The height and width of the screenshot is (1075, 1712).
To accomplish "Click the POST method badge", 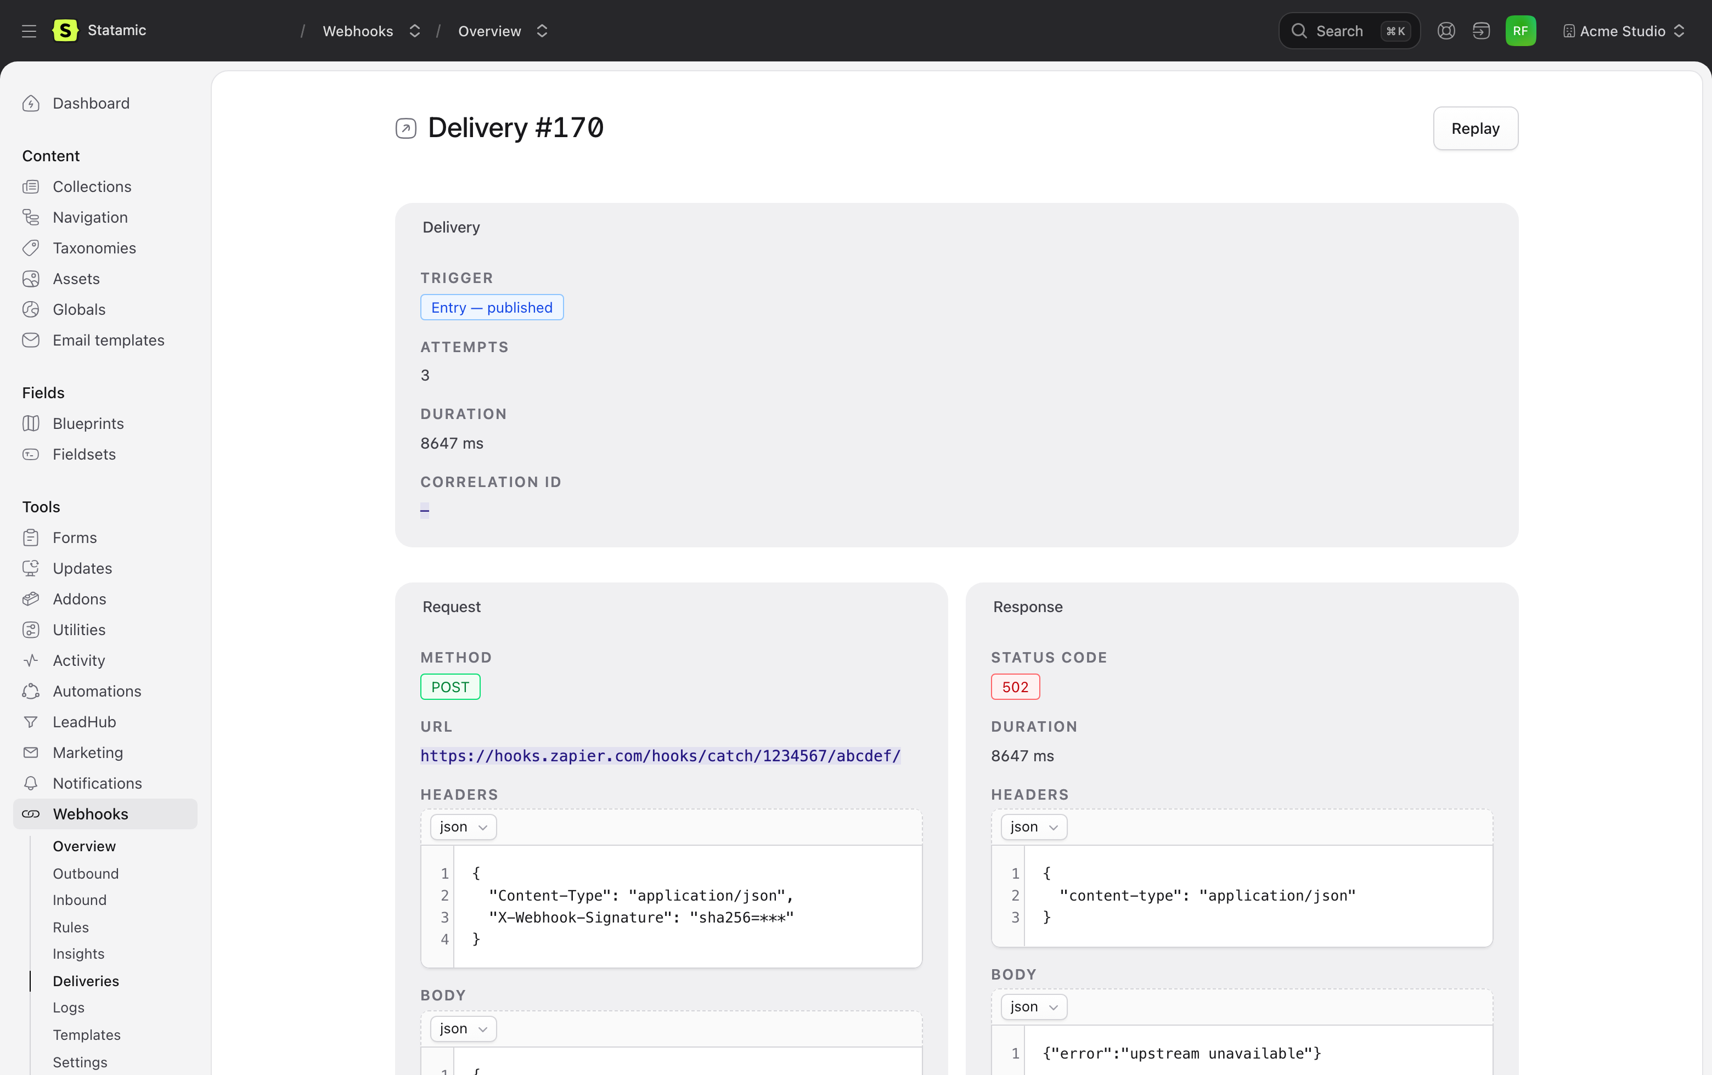I will point(450,687).
